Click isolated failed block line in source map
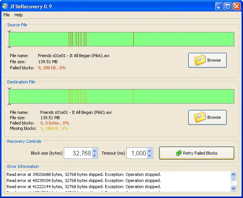Viewport: 243px width, 198px height. click(133, 39)
